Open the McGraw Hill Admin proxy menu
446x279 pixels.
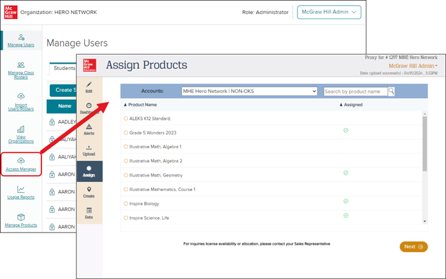click(x=414, y=66)
